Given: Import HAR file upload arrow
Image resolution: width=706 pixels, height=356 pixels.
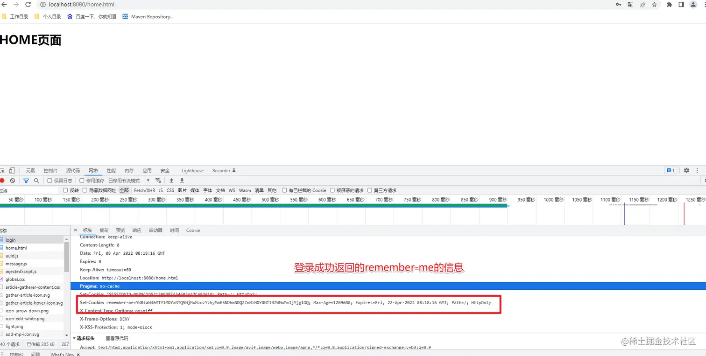Looking at the screenshot, I should tap(171, 181).
